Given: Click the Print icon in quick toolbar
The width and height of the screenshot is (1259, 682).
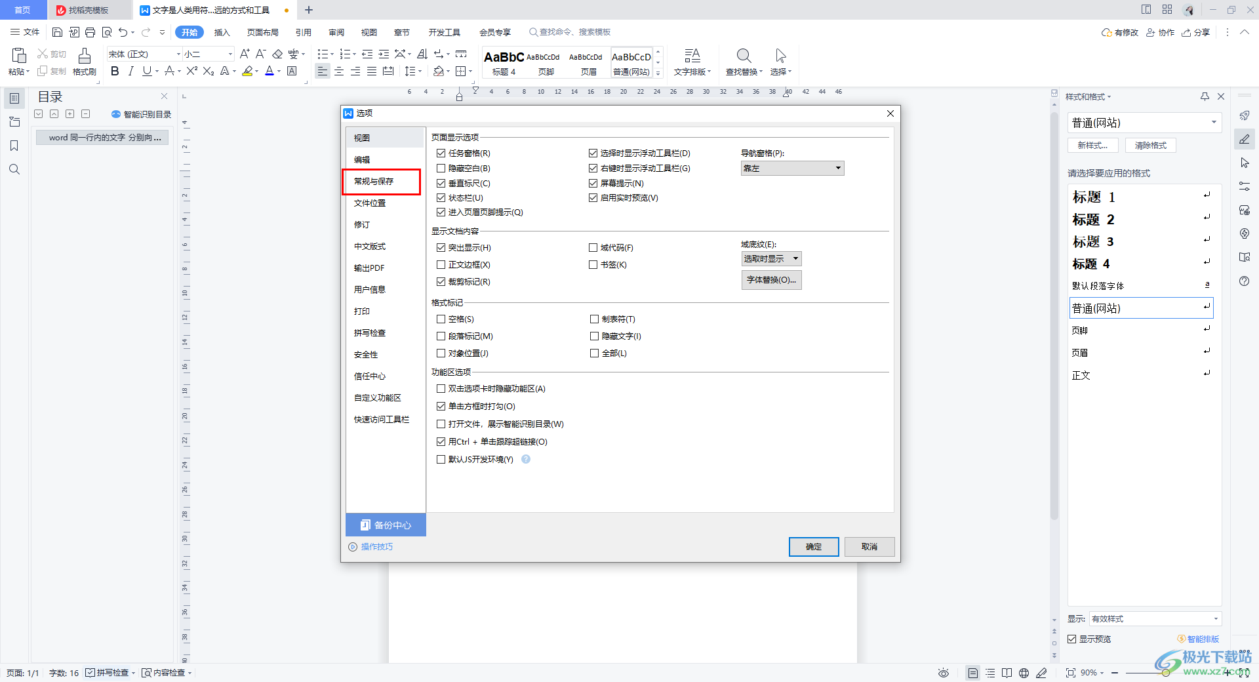Looking at the screenshot, I should click(90, 32).
